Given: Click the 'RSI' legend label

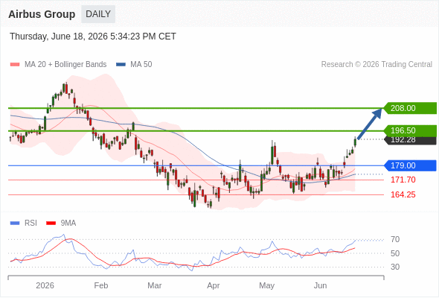Looking at the screenshot, I should point(31,223).
